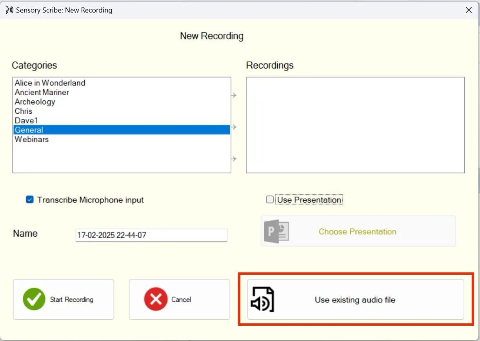Click inside the Name input field
This screenshot has width=480, height=341.
151,235
